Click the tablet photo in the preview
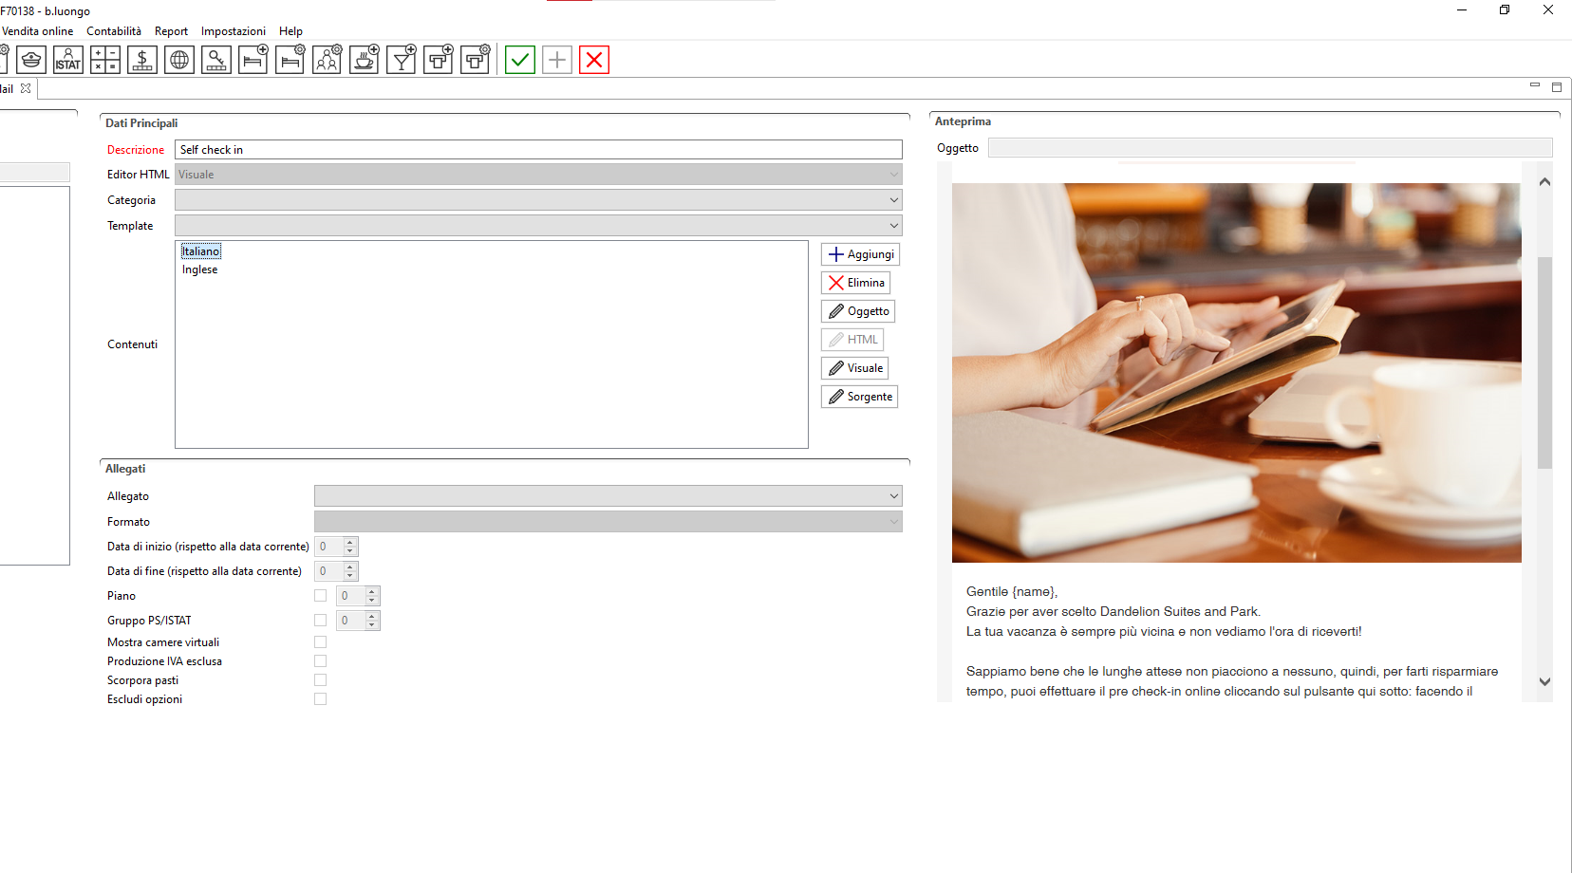 coord(1236,372)
